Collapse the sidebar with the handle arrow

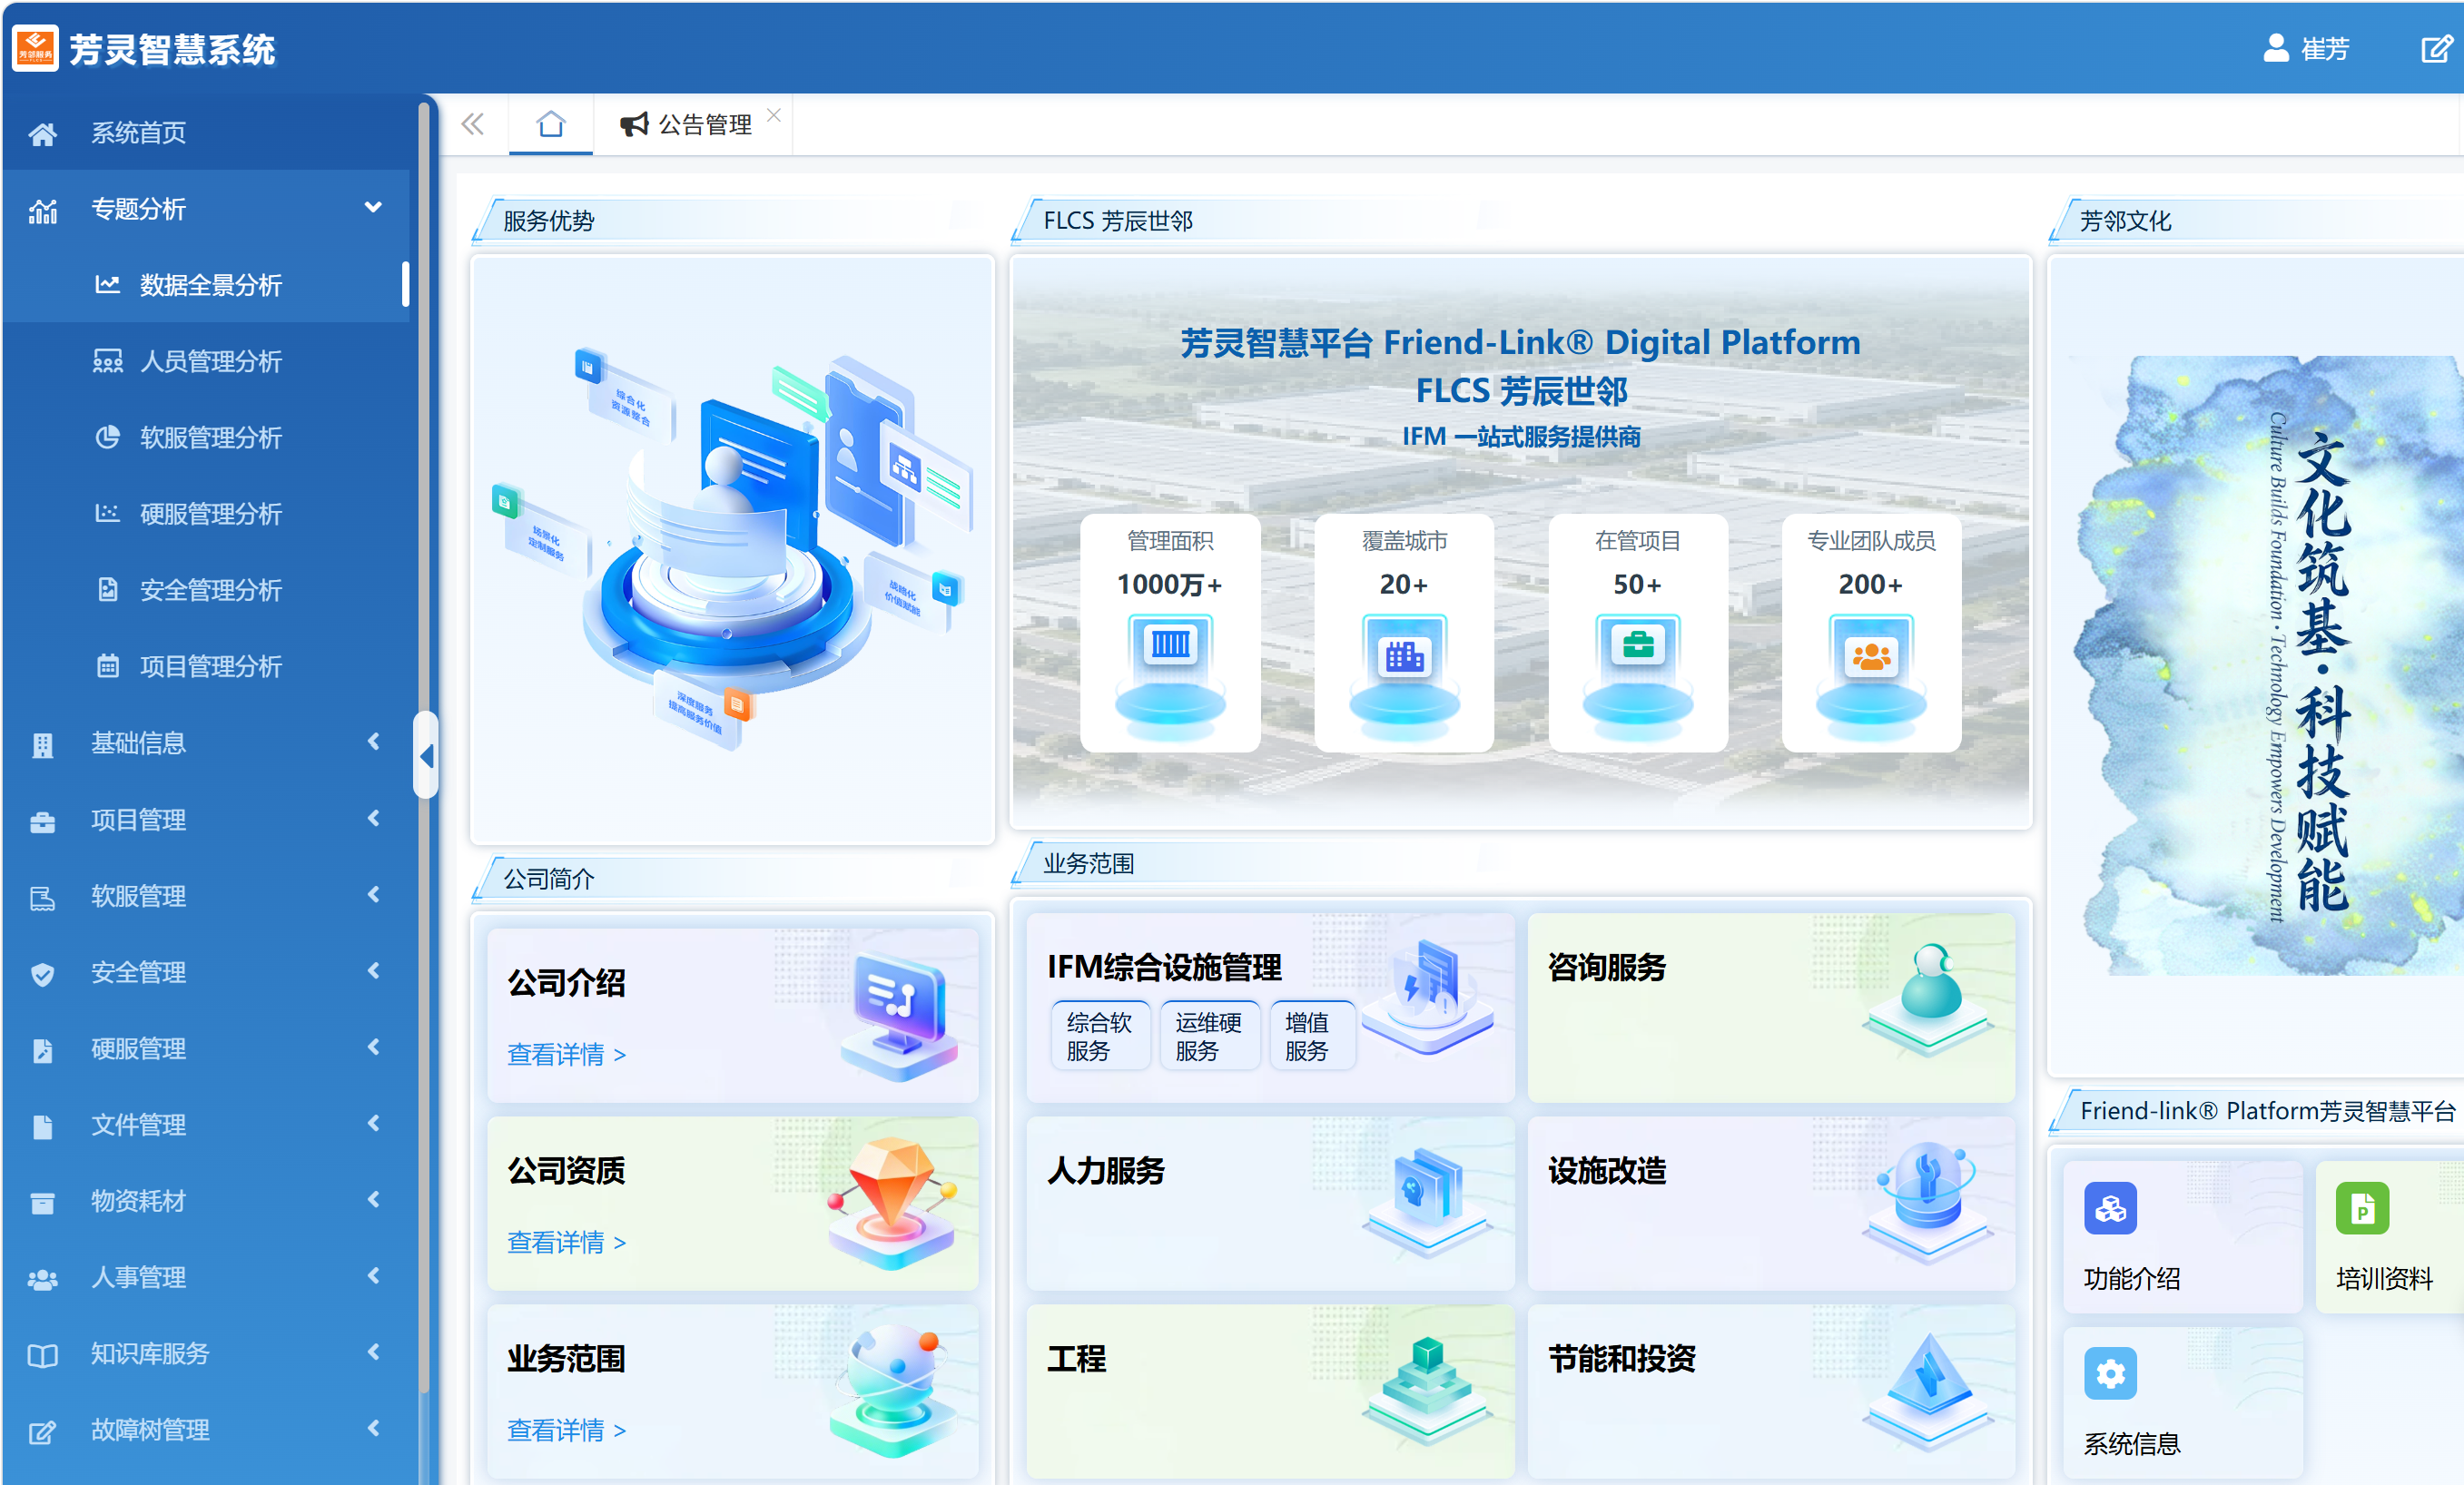click(x=426, y=756)
